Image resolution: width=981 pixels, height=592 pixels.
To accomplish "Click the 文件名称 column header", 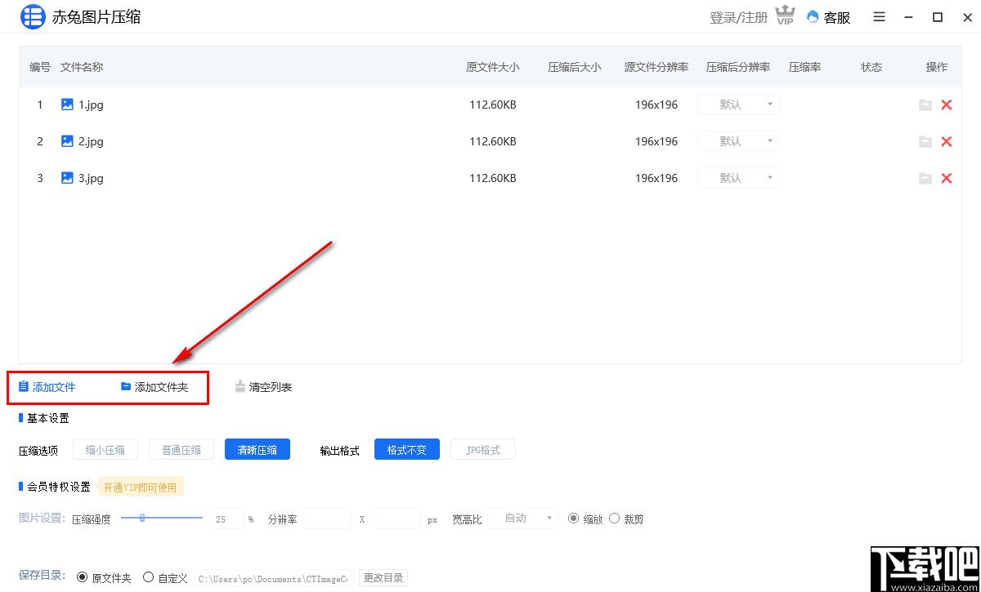I will coord(82,67).
